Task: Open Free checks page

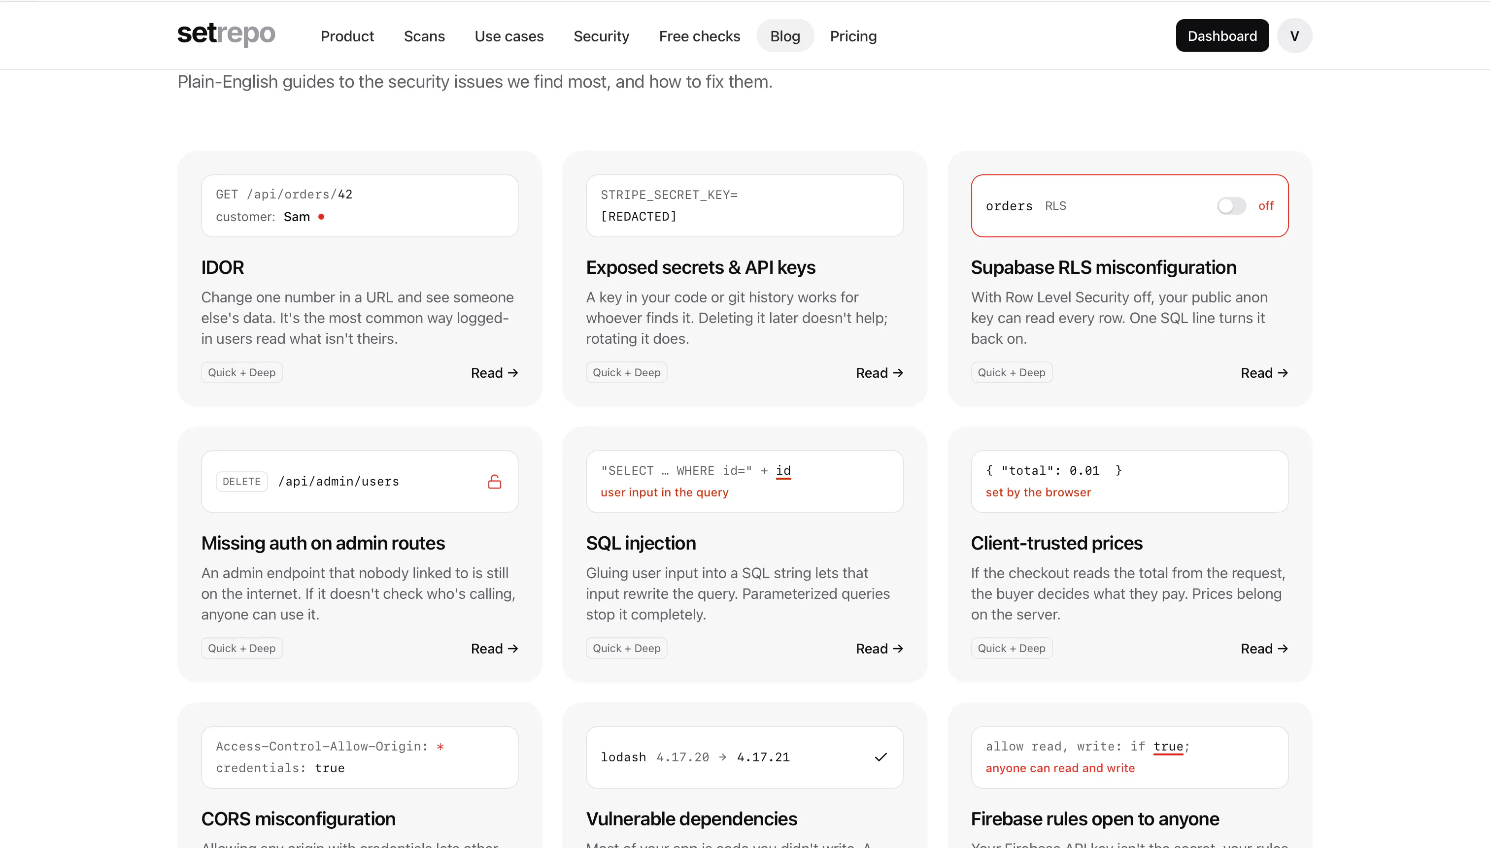Action: [x=699, y=36]
